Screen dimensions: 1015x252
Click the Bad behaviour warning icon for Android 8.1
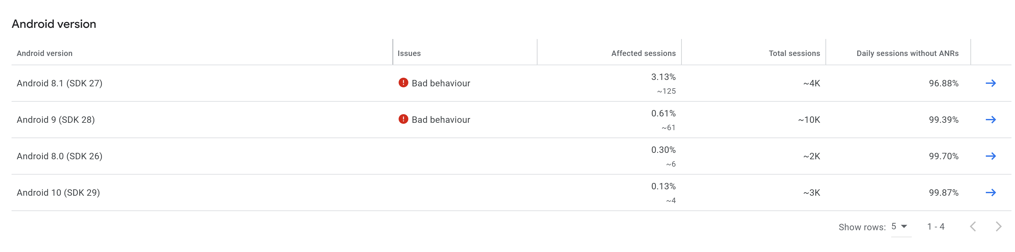tap(403, 83)
